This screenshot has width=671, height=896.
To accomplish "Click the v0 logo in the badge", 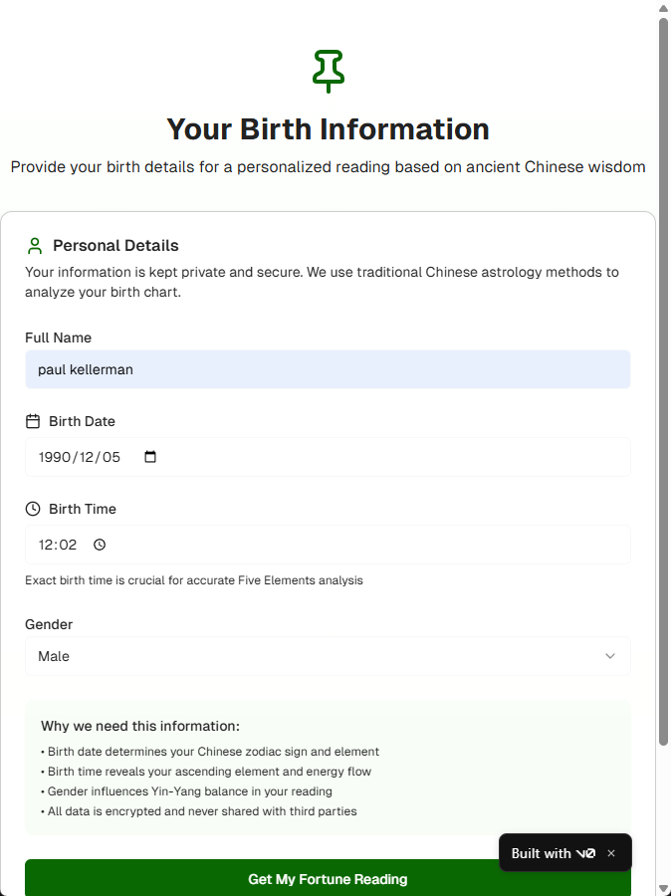I will pos(585,853).
